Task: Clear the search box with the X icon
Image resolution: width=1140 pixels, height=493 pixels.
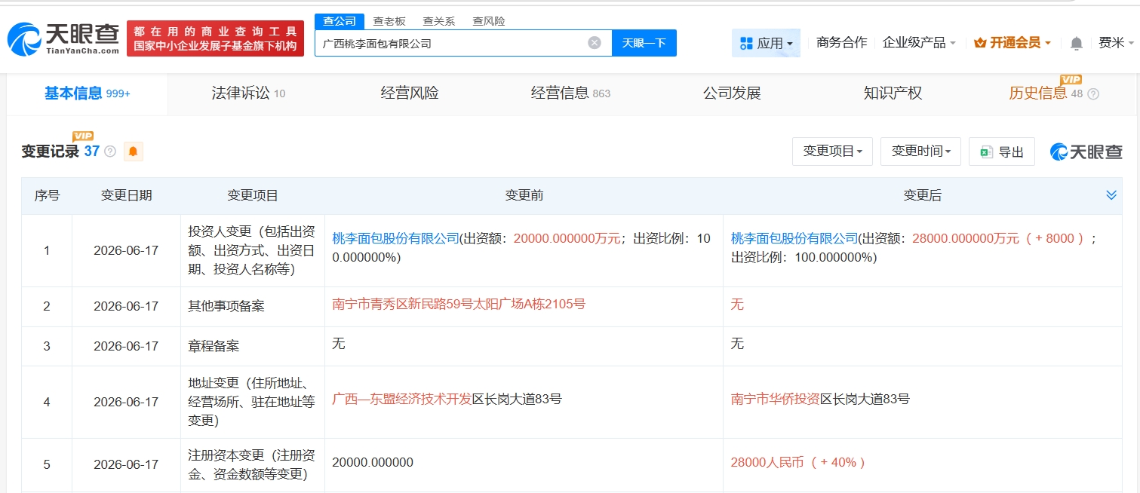Action: [x=595, y=43]
